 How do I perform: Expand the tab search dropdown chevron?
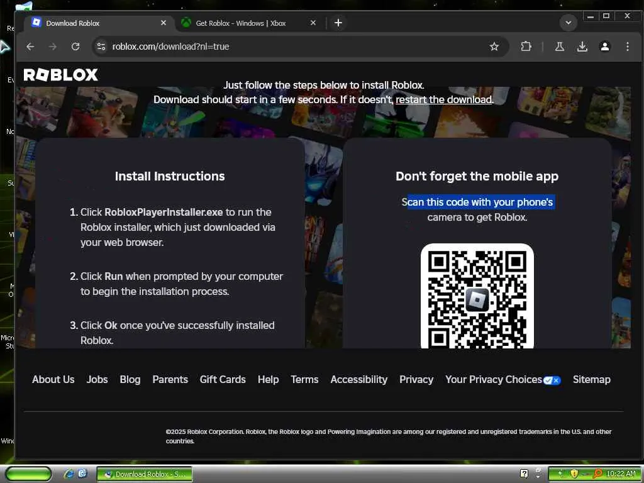[569, 23]
